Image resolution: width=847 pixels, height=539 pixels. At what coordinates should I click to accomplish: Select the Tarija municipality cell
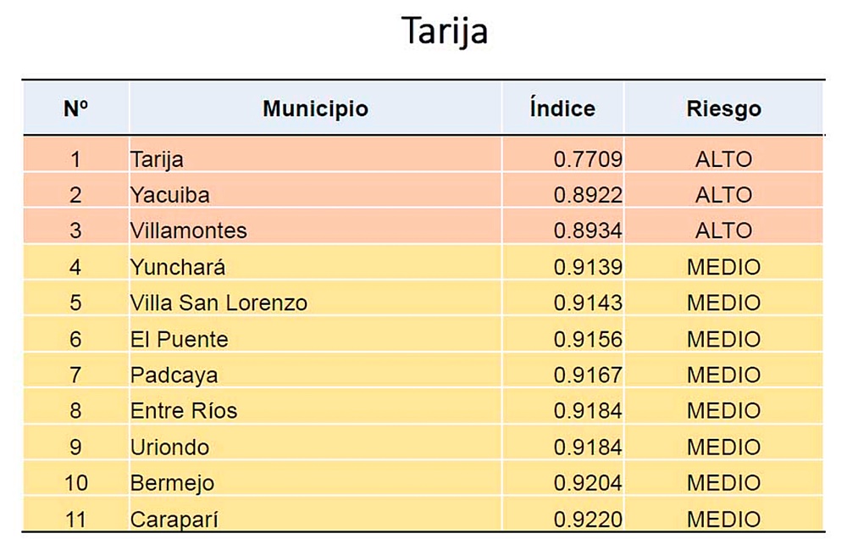[315, 159]
